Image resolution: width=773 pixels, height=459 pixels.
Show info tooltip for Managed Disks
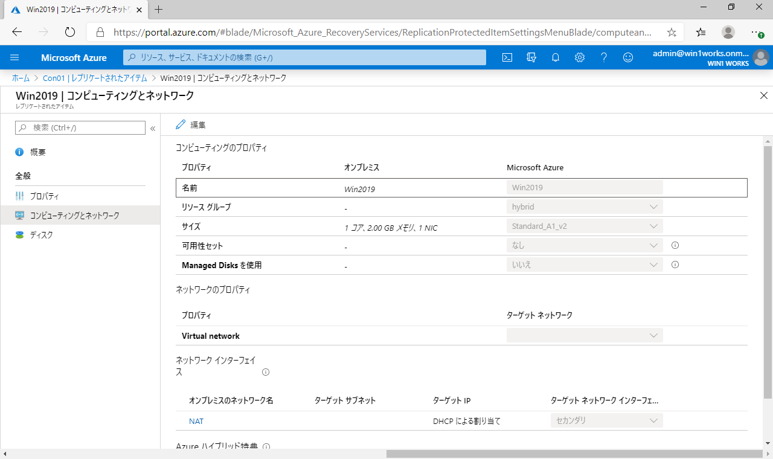coord(675,265)
